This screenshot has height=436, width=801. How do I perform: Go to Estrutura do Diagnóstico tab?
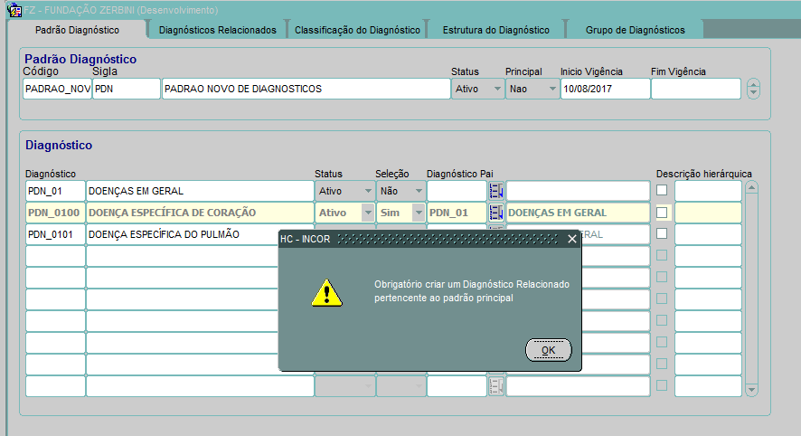[x=496, y=30]
